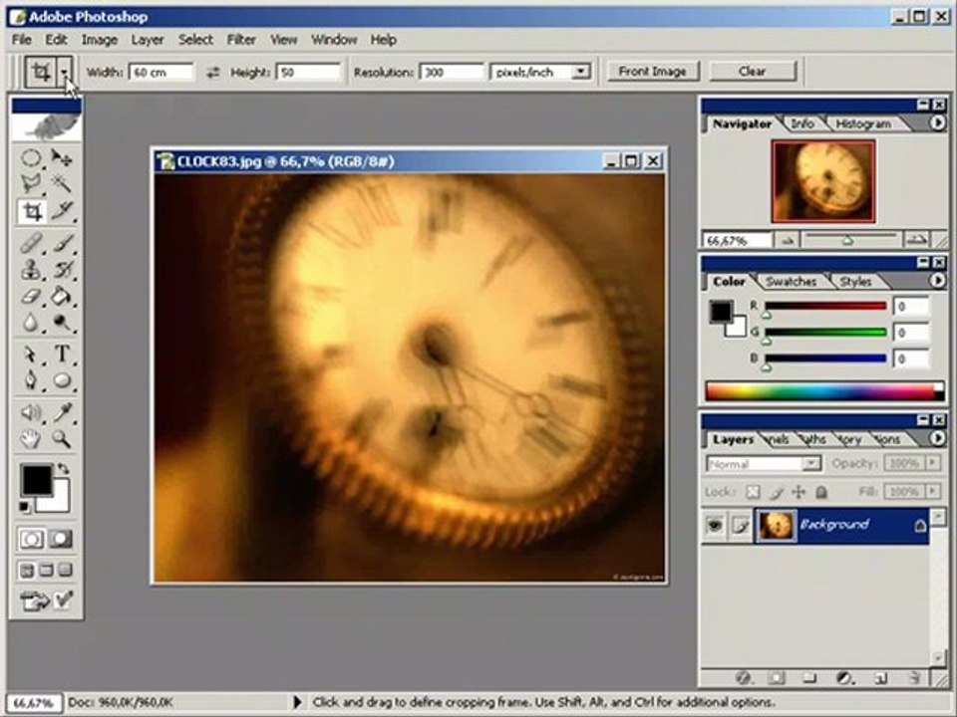
Task: Select the Eyedropper tool
Action: 61,412
